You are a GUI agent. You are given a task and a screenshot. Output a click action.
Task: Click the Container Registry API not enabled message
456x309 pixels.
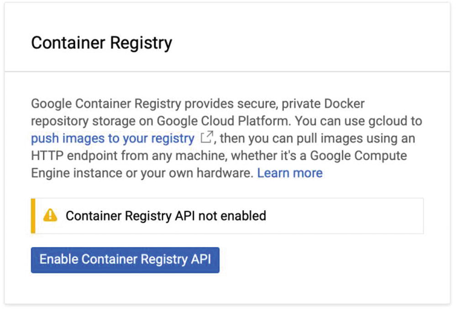166,216
